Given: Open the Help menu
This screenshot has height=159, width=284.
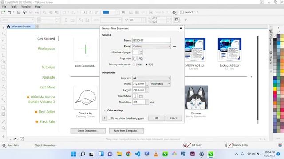Looking at the screenshot, I should click(38, 7).
